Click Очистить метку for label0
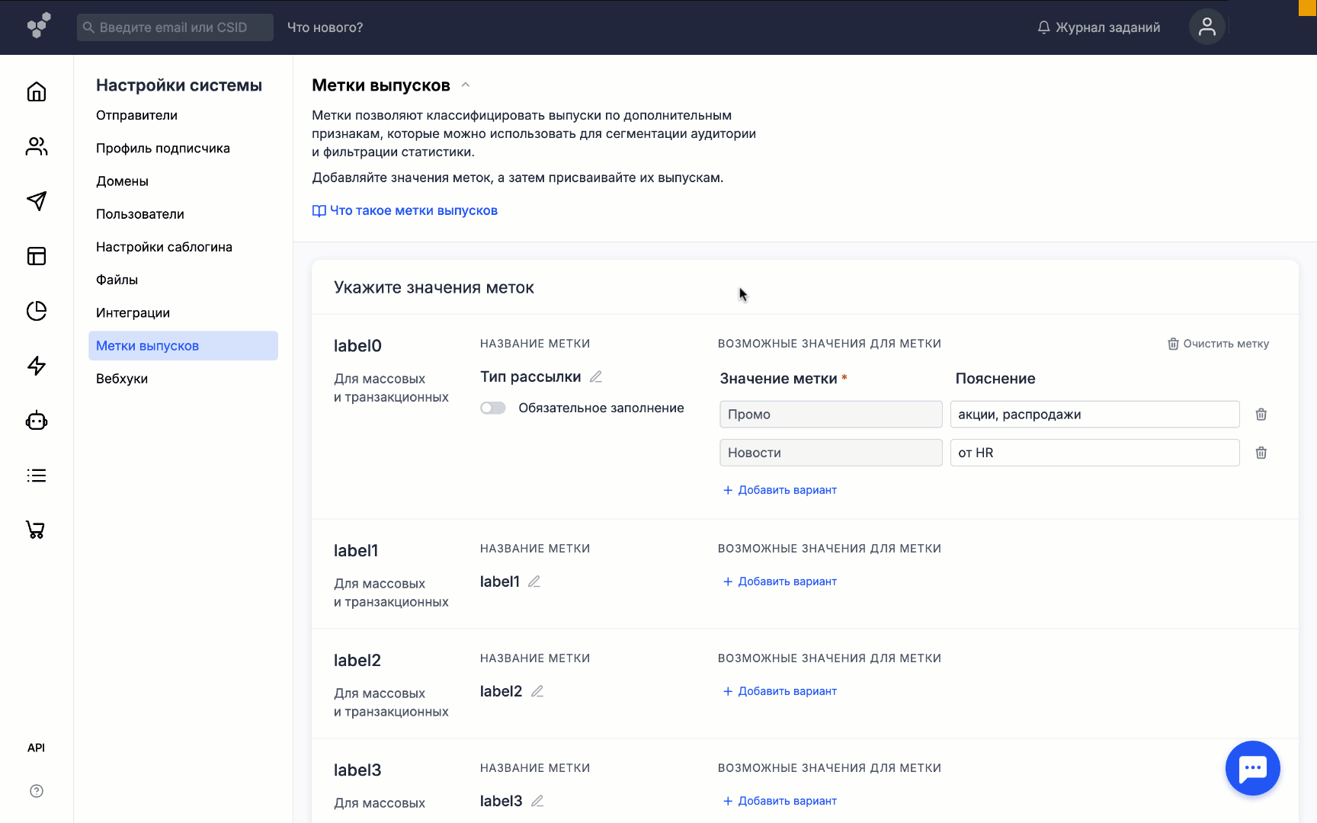 (1218, 344)
